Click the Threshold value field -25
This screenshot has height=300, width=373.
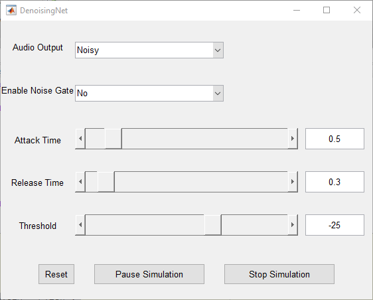335,225
